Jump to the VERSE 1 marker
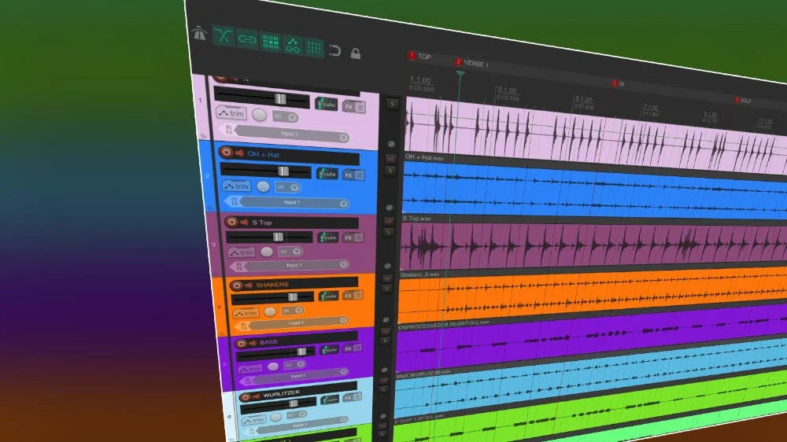 459,62
